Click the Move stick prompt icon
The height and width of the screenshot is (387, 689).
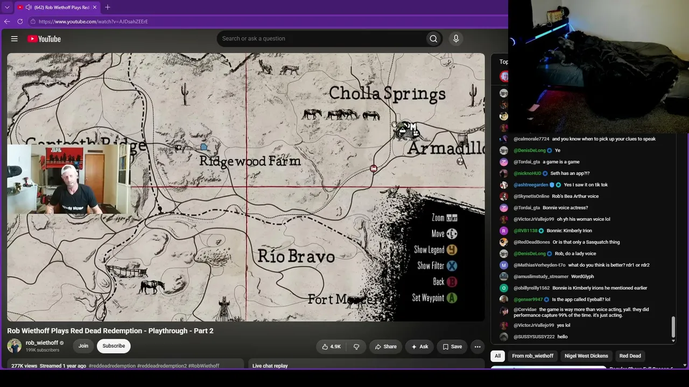(452, 234)
